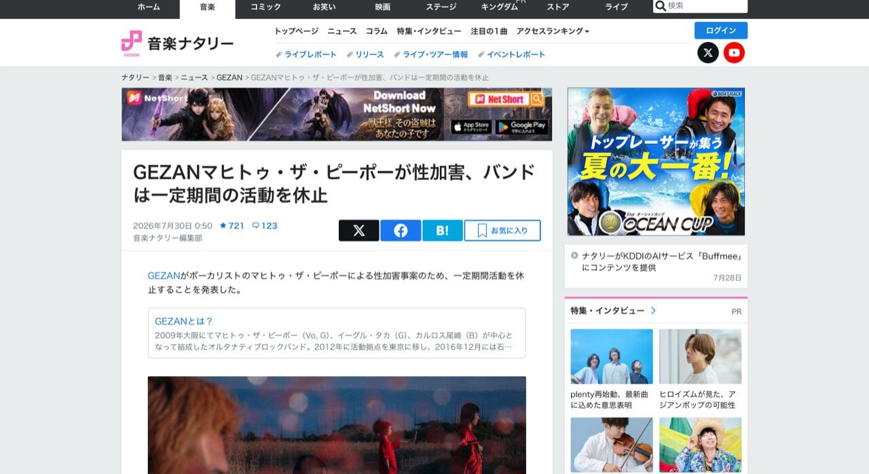Click the ログイン button
This screenshot has width=869, height=474.
[x=720, y=31]
